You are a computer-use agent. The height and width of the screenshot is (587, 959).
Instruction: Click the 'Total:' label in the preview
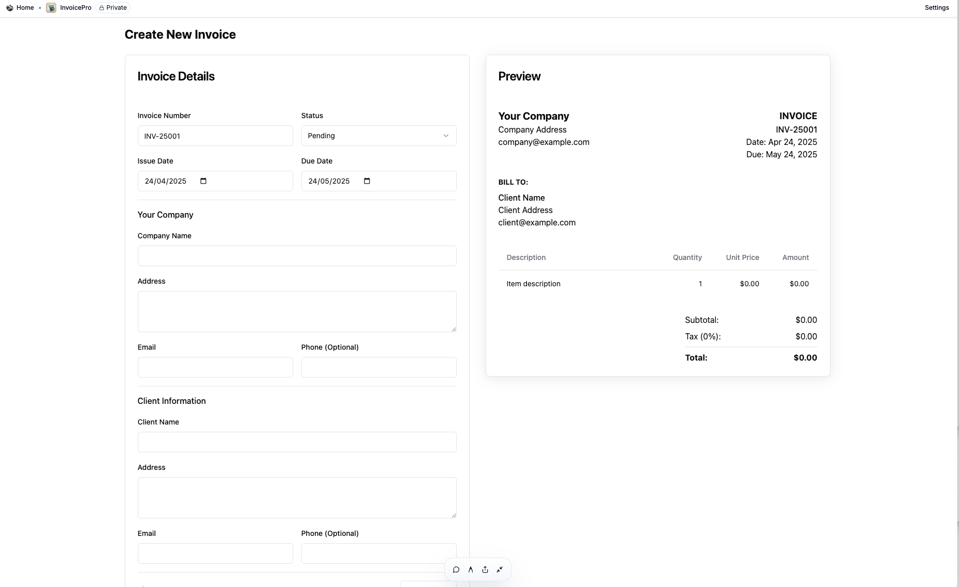pyautogui.click(x=696, y=357)
